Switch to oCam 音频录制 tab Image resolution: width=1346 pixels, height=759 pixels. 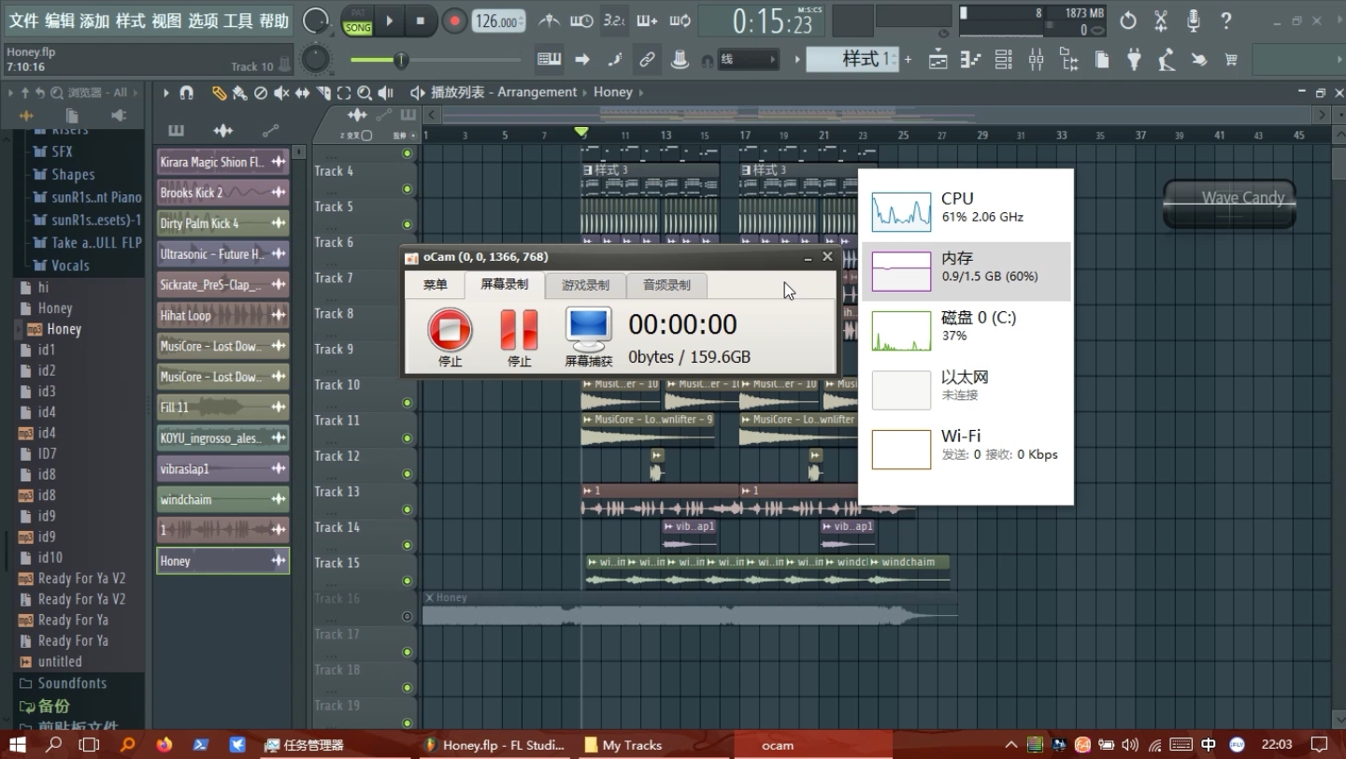tap(666, 285)
